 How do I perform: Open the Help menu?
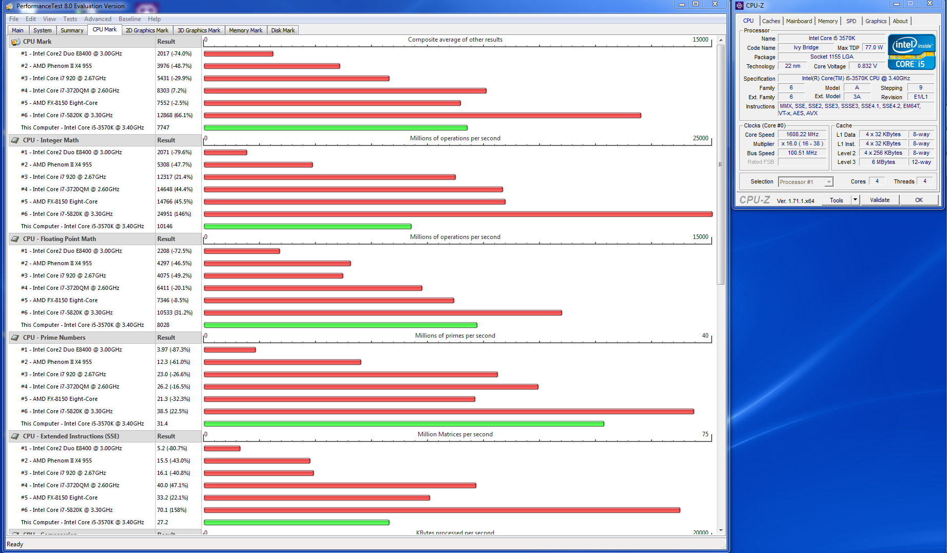point(154,19)
